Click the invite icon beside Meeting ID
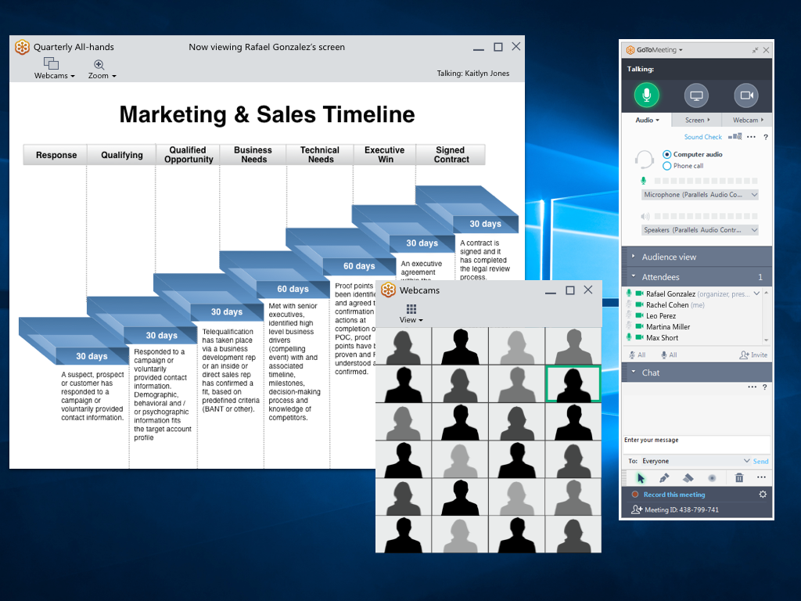The height and width of the screenshot is (601, 801). tap(637, 509)
